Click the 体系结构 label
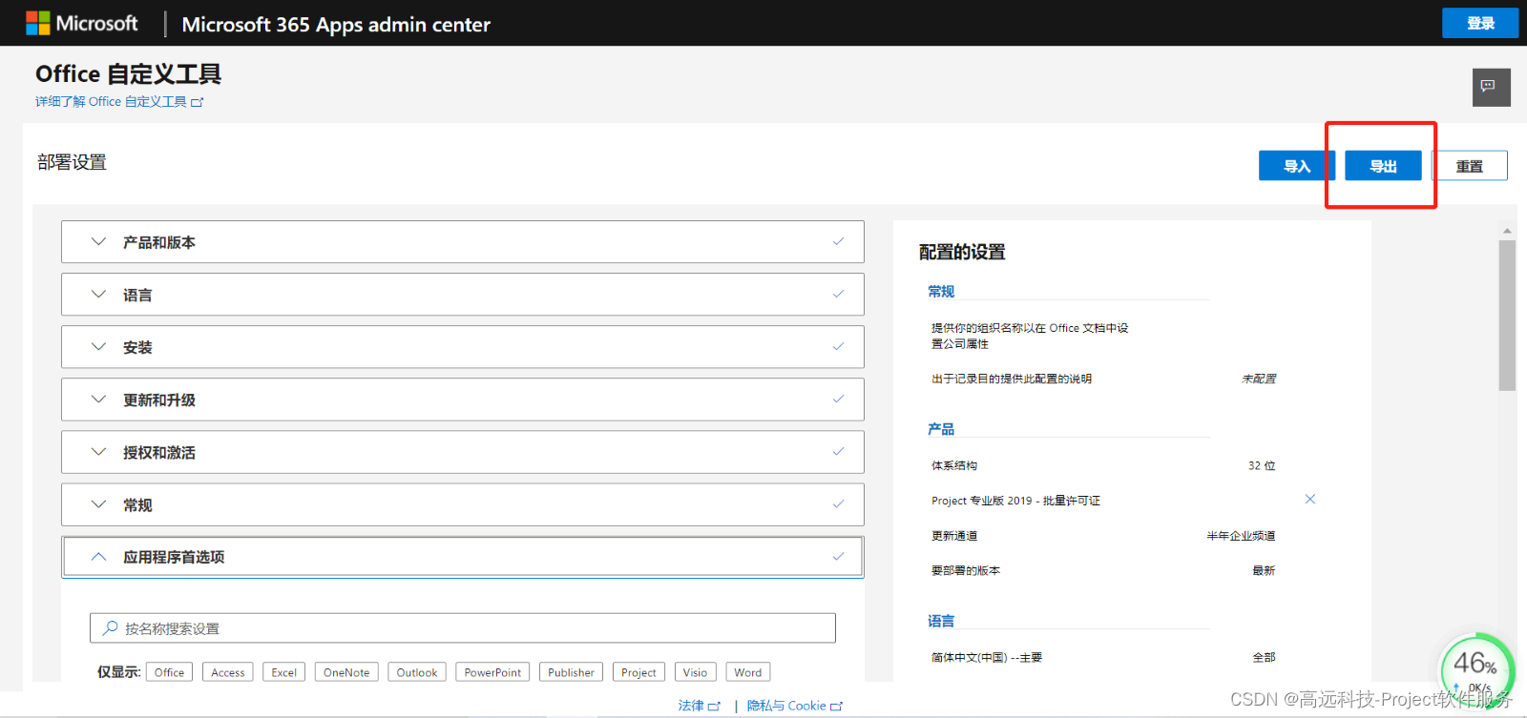The height and width of the screenshot is (718, 1527). point(954,465)
